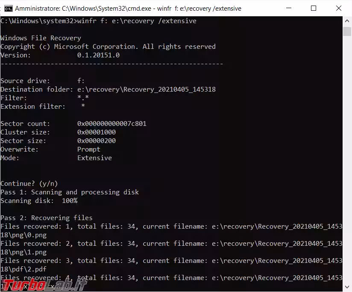352x292 pixels.
Task: Click the "Continue? (y/n)" prompt line
Action: [x=29, y=184]
